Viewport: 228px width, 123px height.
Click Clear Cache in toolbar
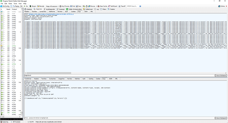pos(102,6)
